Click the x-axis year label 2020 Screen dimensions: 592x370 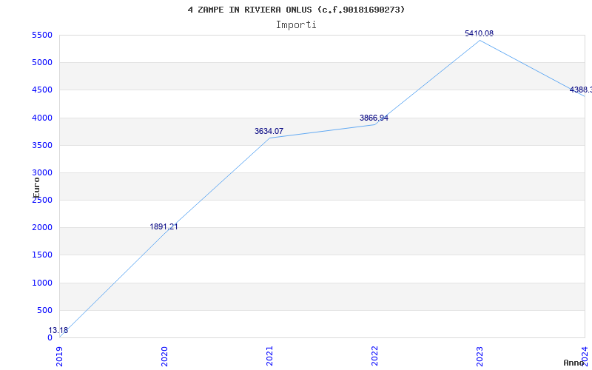(x=164, y=357)
